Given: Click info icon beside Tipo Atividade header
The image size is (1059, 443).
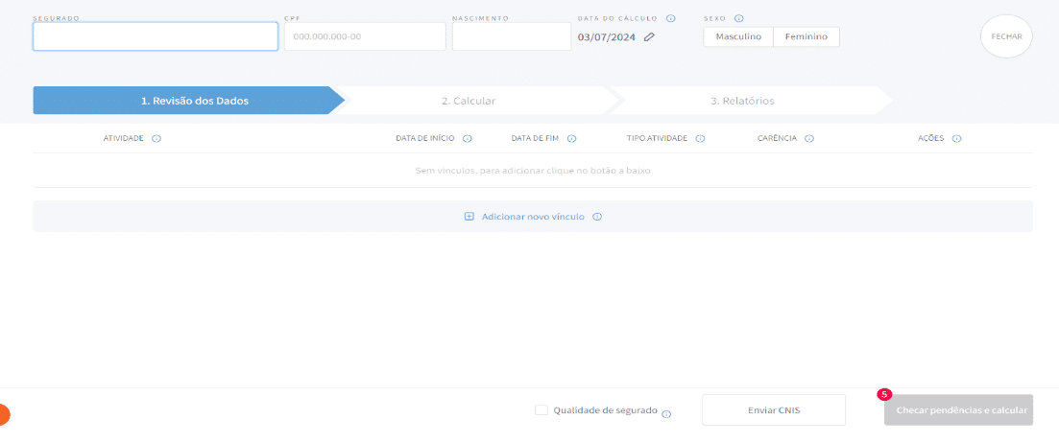Looking at the screenshot, I should tap(700, 138).
